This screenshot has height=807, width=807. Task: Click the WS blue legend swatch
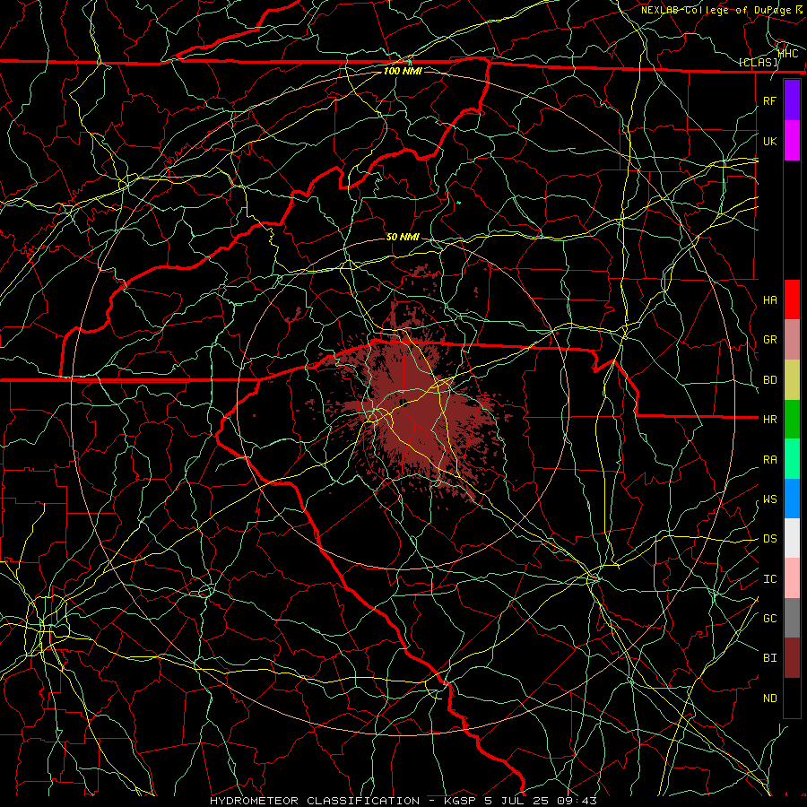click(792, 499)
